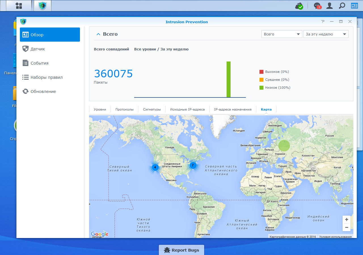Click the map cluster marker labeled 7
The height and width of the screenshot is (255, 363).
point(193,165)
